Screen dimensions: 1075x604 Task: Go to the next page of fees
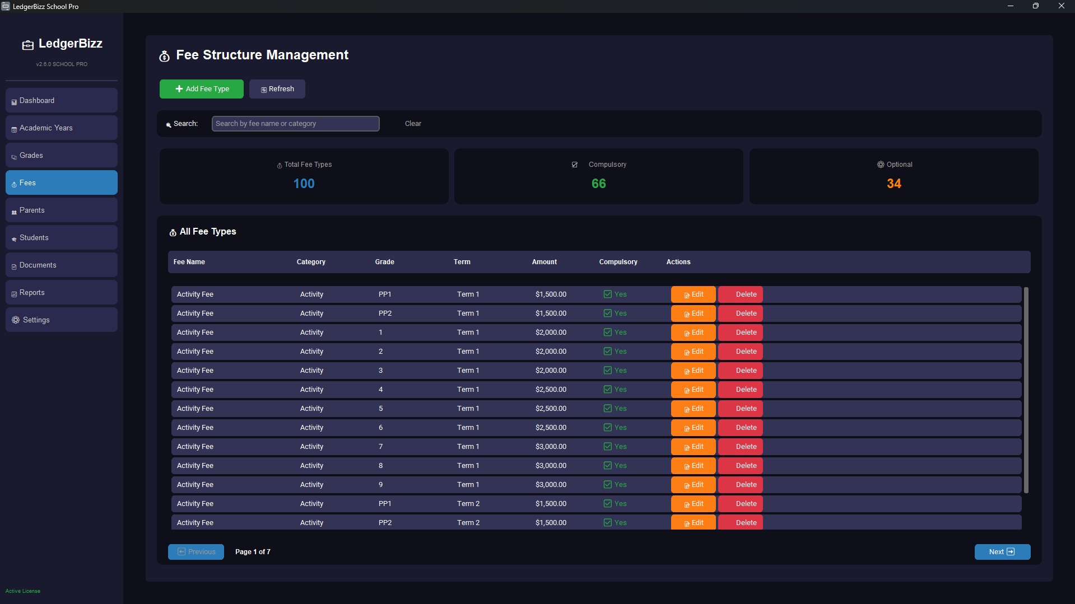pos(1002,552)
